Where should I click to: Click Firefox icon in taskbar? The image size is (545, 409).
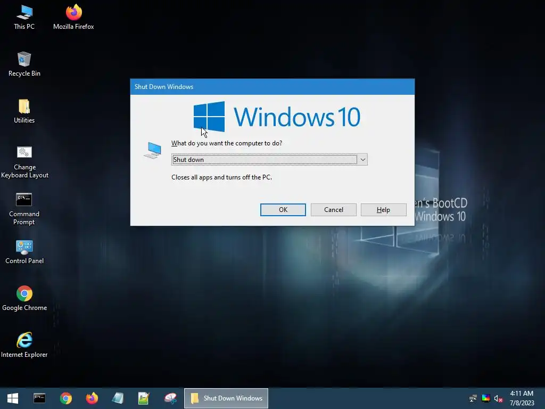tap(92, 398)
